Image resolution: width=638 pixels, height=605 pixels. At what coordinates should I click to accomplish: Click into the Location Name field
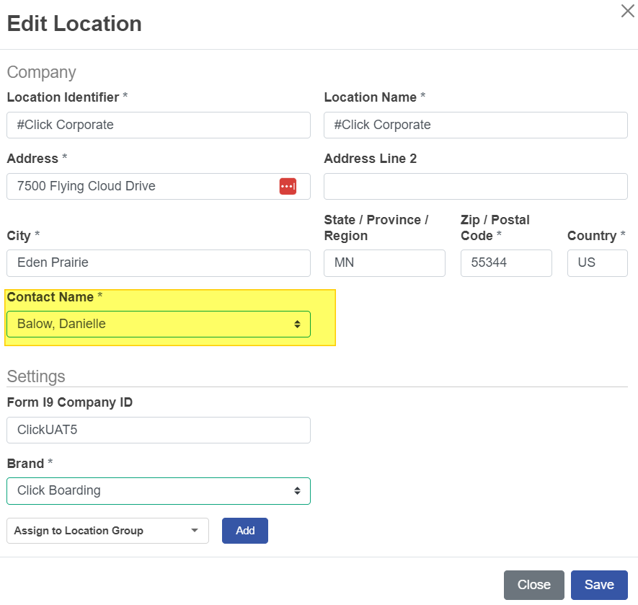click(475, 125)
